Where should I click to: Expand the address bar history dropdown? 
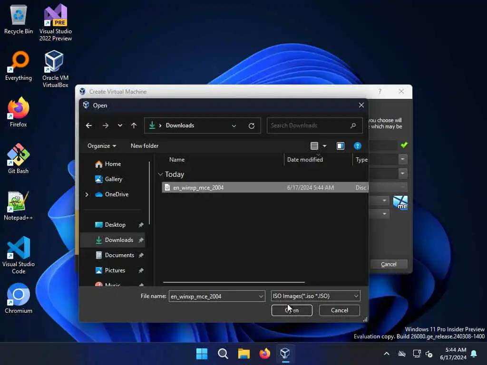pyautogui.click(x=234, y=125)
